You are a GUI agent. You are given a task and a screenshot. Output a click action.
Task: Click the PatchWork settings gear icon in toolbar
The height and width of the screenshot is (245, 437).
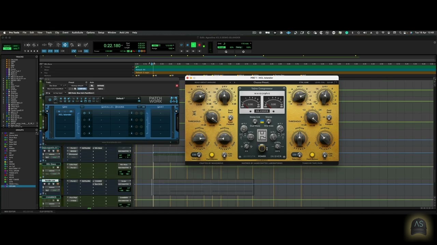pos(65,98)
